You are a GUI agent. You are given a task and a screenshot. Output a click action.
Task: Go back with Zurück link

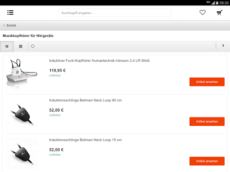click(x=10, y=26)
